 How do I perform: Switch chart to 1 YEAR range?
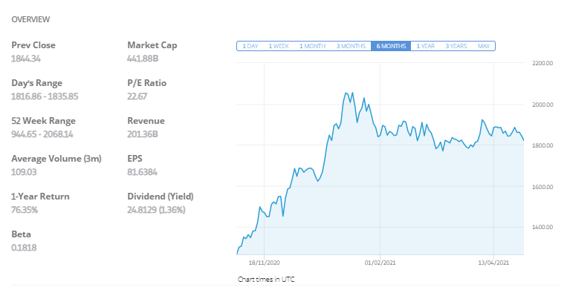[425, 46]
